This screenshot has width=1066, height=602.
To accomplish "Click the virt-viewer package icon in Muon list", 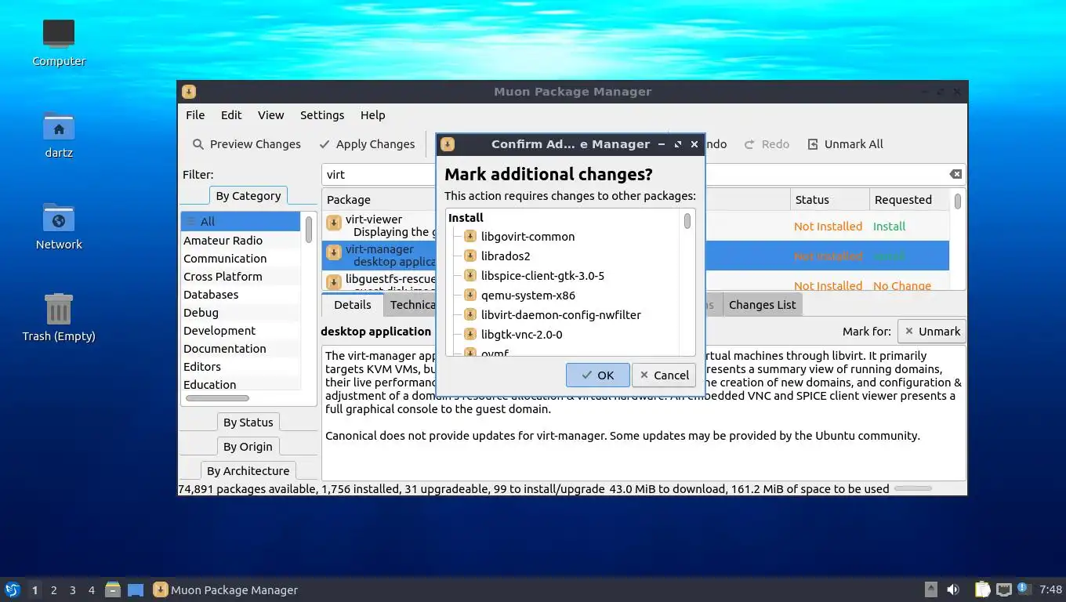I will pyautogui.click(x=334, y=223).
